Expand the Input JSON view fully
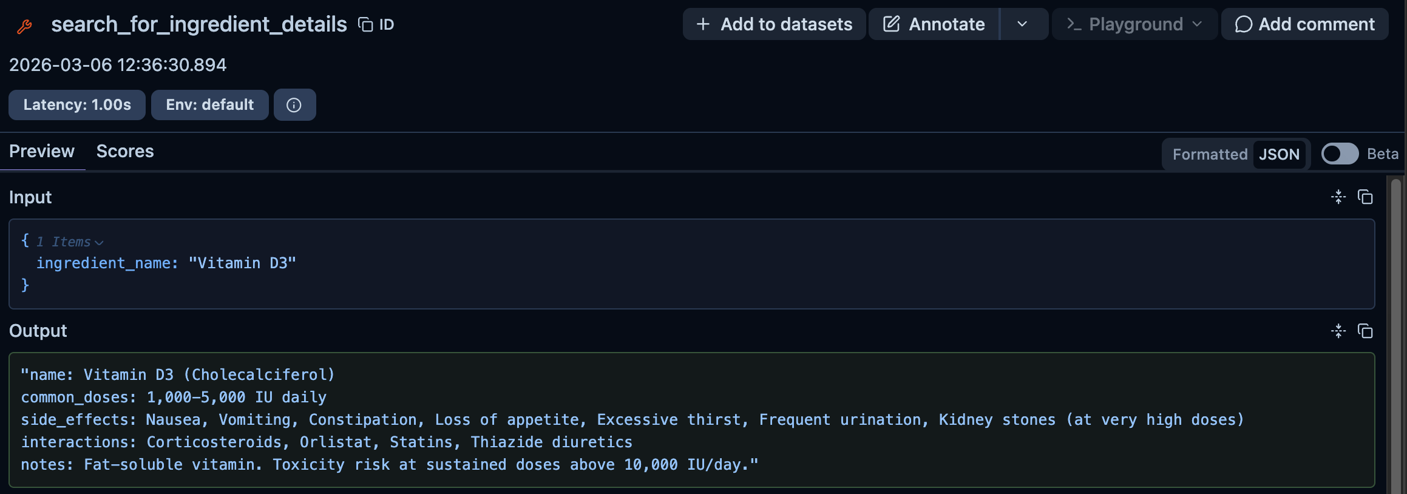This screenshot has width=1407, height=494. tap(1338, 197)
